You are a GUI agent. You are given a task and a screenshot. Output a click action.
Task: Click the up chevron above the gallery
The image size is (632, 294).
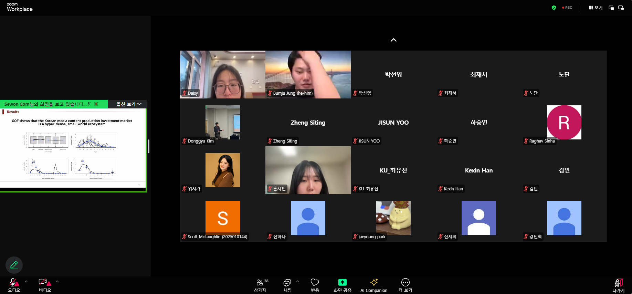pyautogui.click(x=393, y=40)
